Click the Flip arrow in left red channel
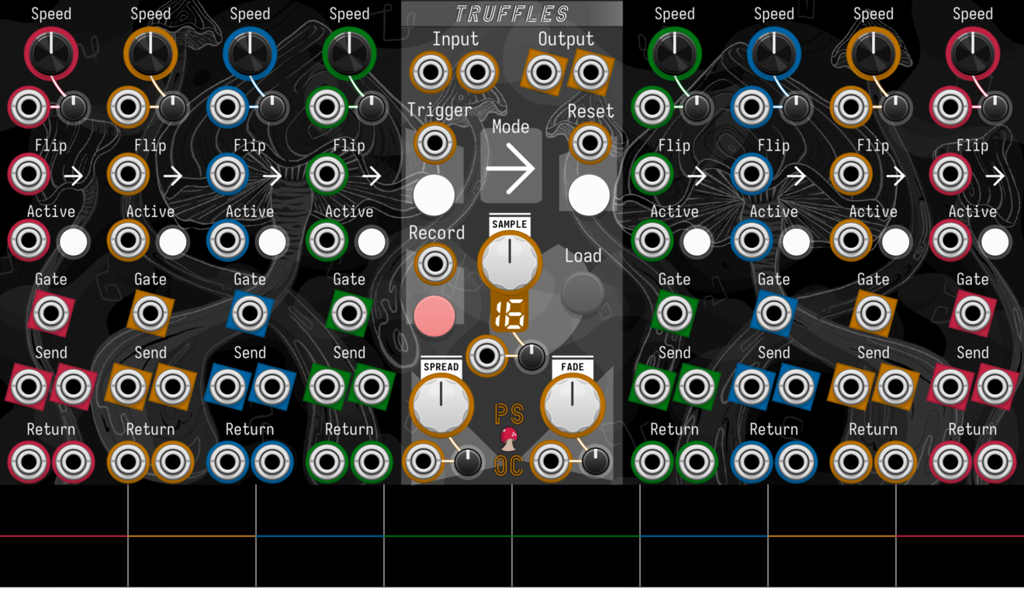This screenshot has height=589, width=1024. (74, 177)
